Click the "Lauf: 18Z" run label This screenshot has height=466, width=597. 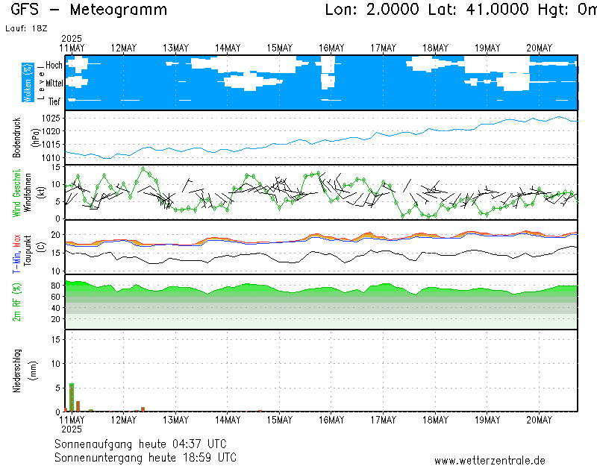click(x=26, y=28)
